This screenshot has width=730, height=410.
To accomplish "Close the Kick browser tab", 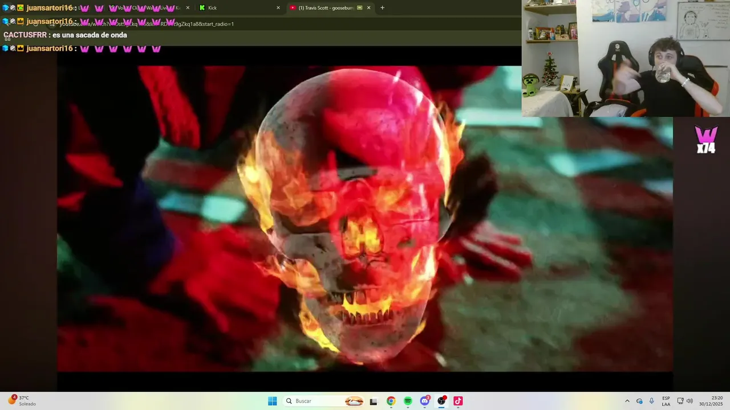I will 278,7.
